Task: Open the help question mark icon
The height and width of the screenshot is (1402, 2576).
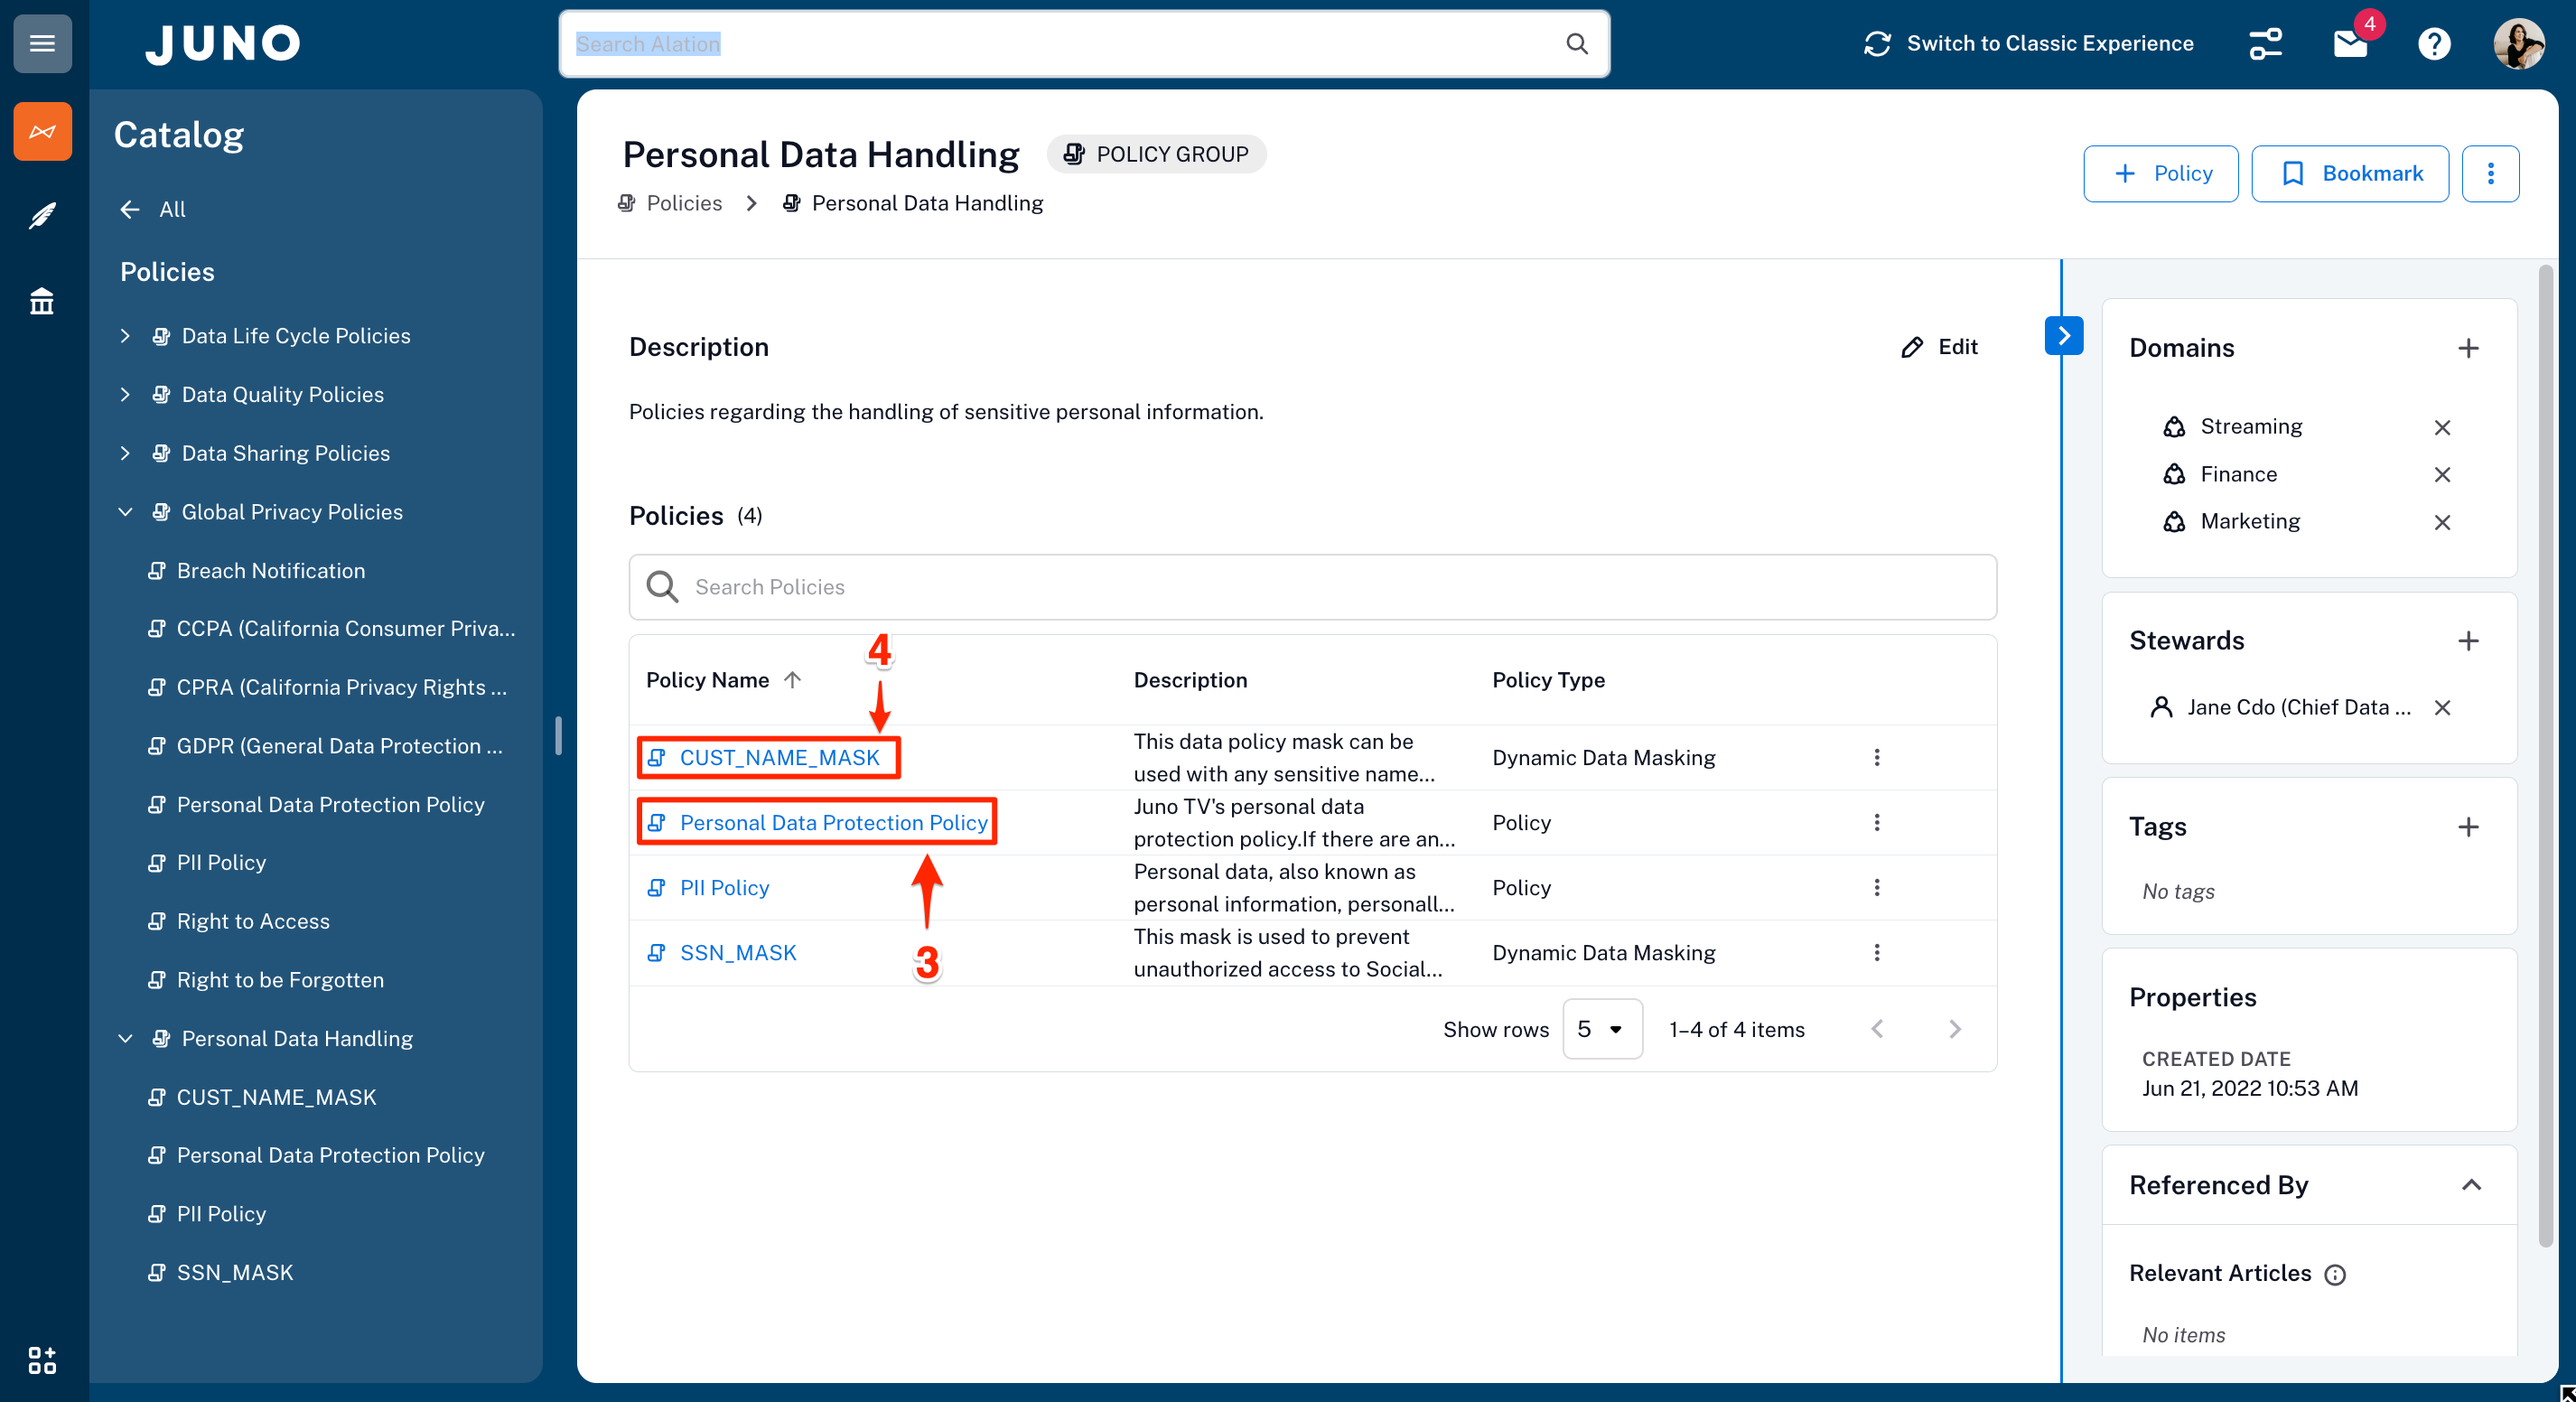Action: pos(2433,43)
